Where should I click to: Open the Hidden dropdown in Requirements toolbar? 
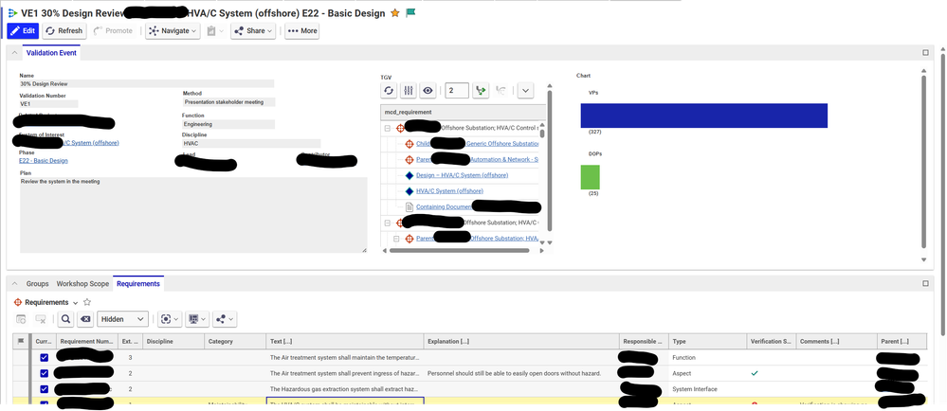coord(123,319)
